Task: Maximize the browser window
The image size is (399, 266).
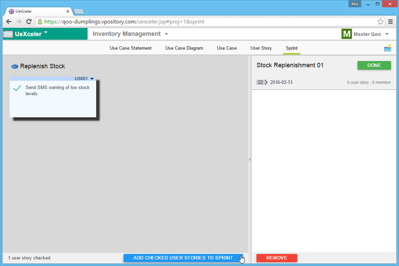Action: (378, 4)
